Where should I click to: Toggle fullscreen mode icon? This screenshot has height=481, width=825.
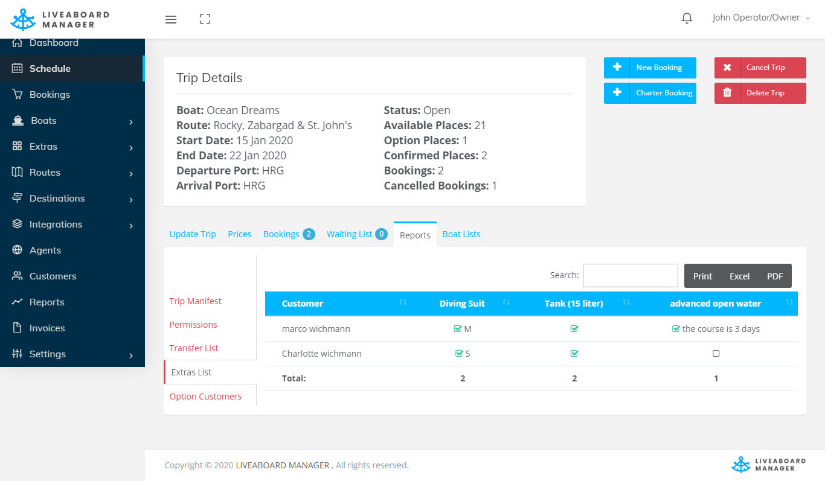pos(205,19)
